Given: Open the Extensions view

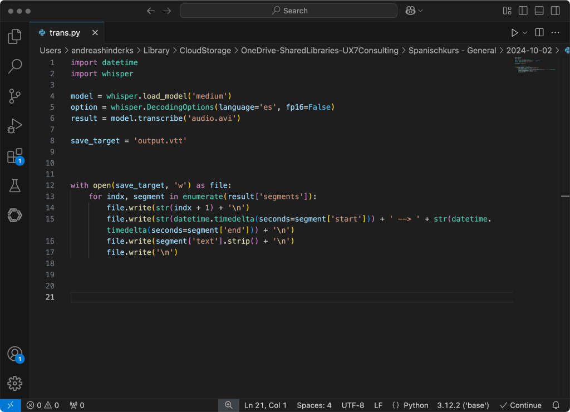Looking at the screenshot, I should (x=14, y=156).
